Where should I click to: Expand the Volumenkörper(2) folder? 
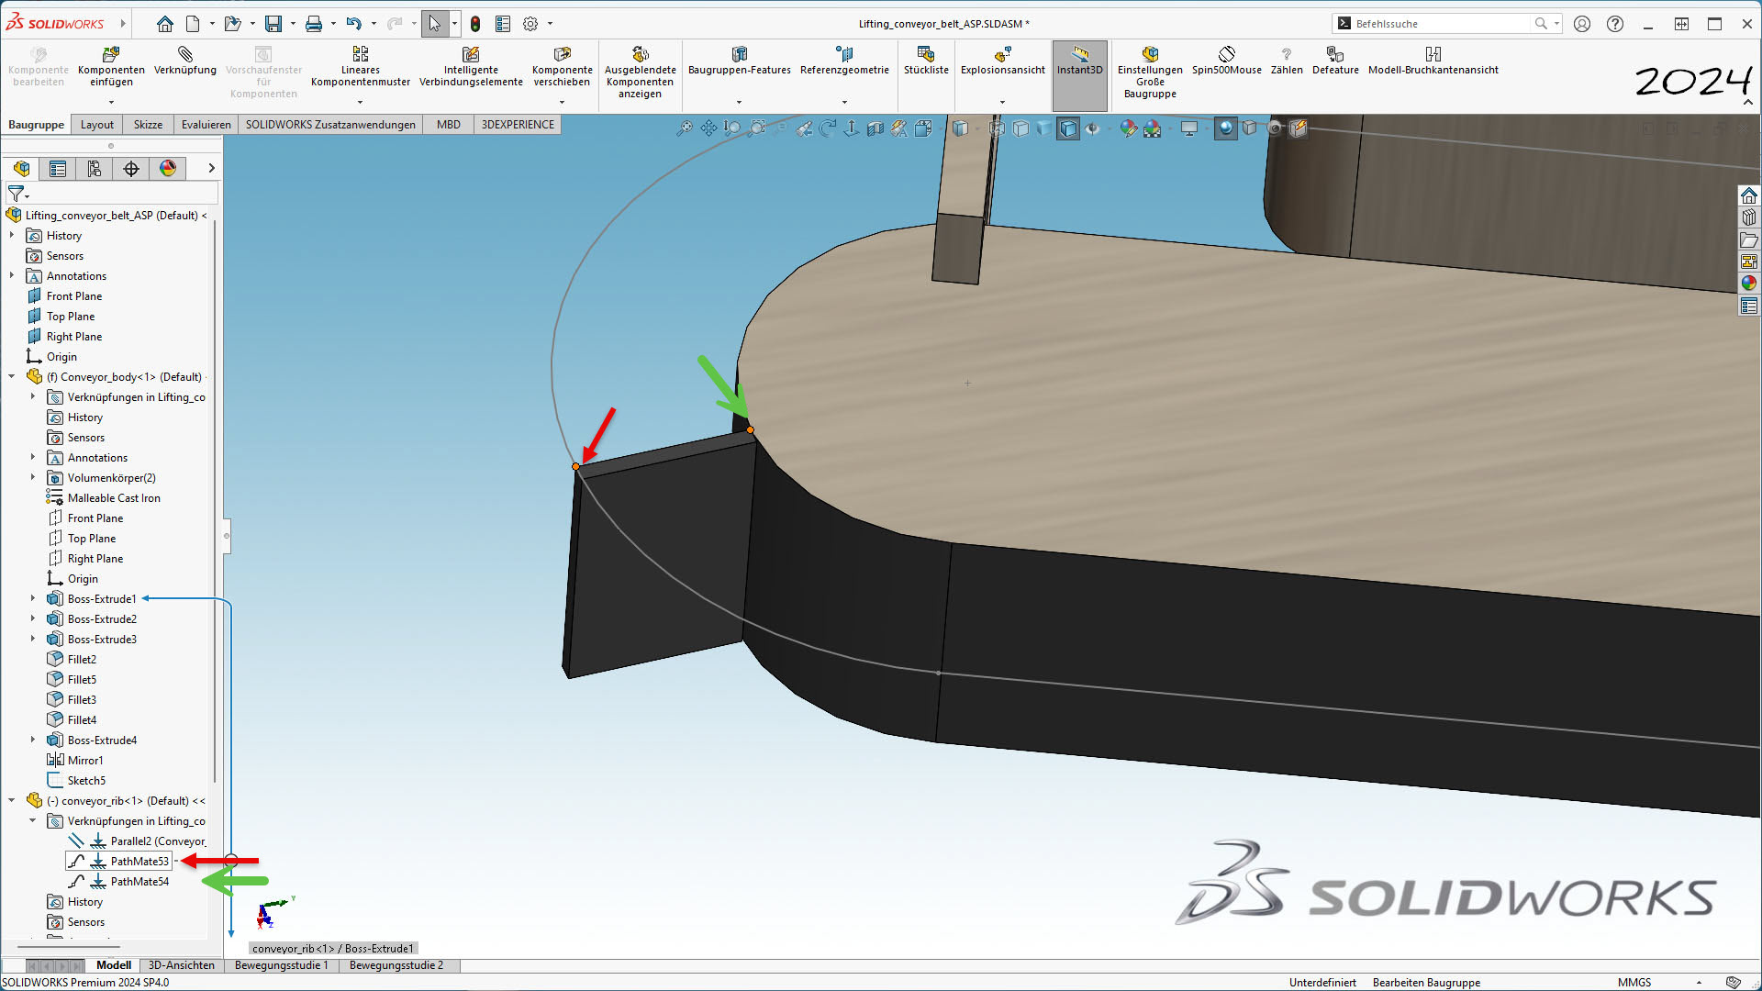tap(33, 478)
